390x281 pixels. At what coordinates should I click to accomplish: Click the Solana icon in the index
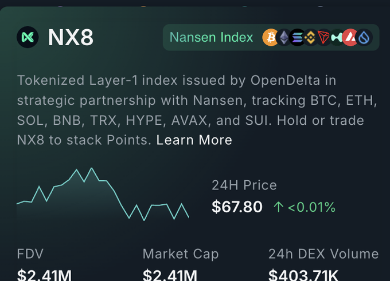(x=297, y=38)
